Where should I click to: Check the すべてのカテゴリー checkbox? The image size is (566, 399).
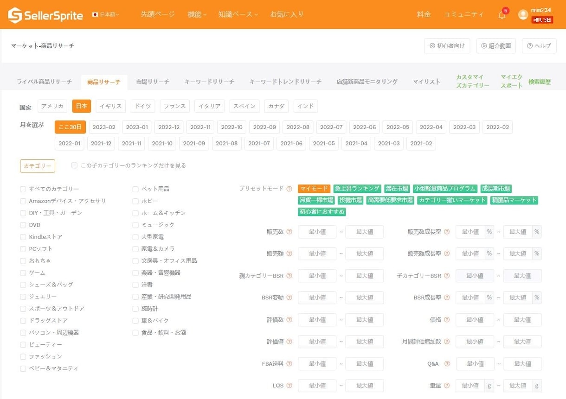[x=23, y=189]
